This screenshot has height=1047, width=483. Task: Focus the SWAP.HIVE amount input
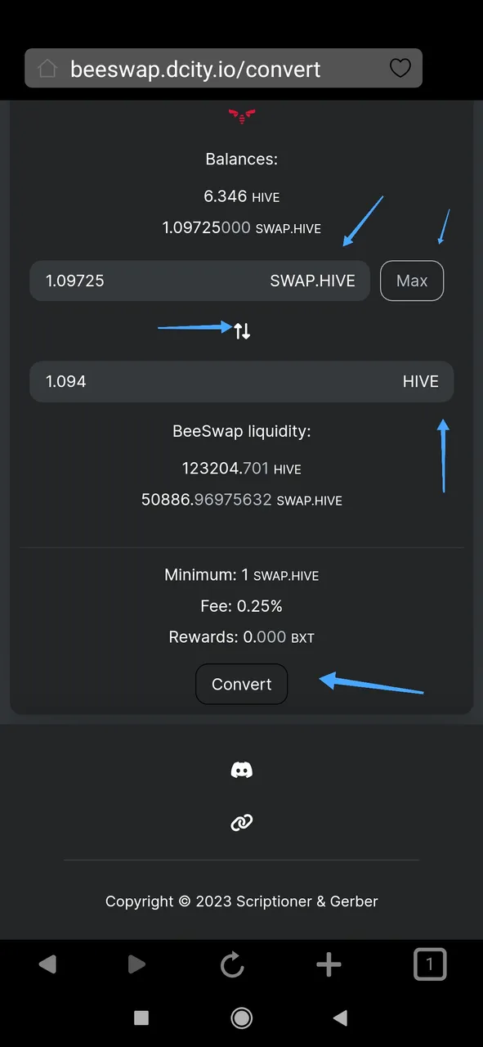tap(199, 281)
